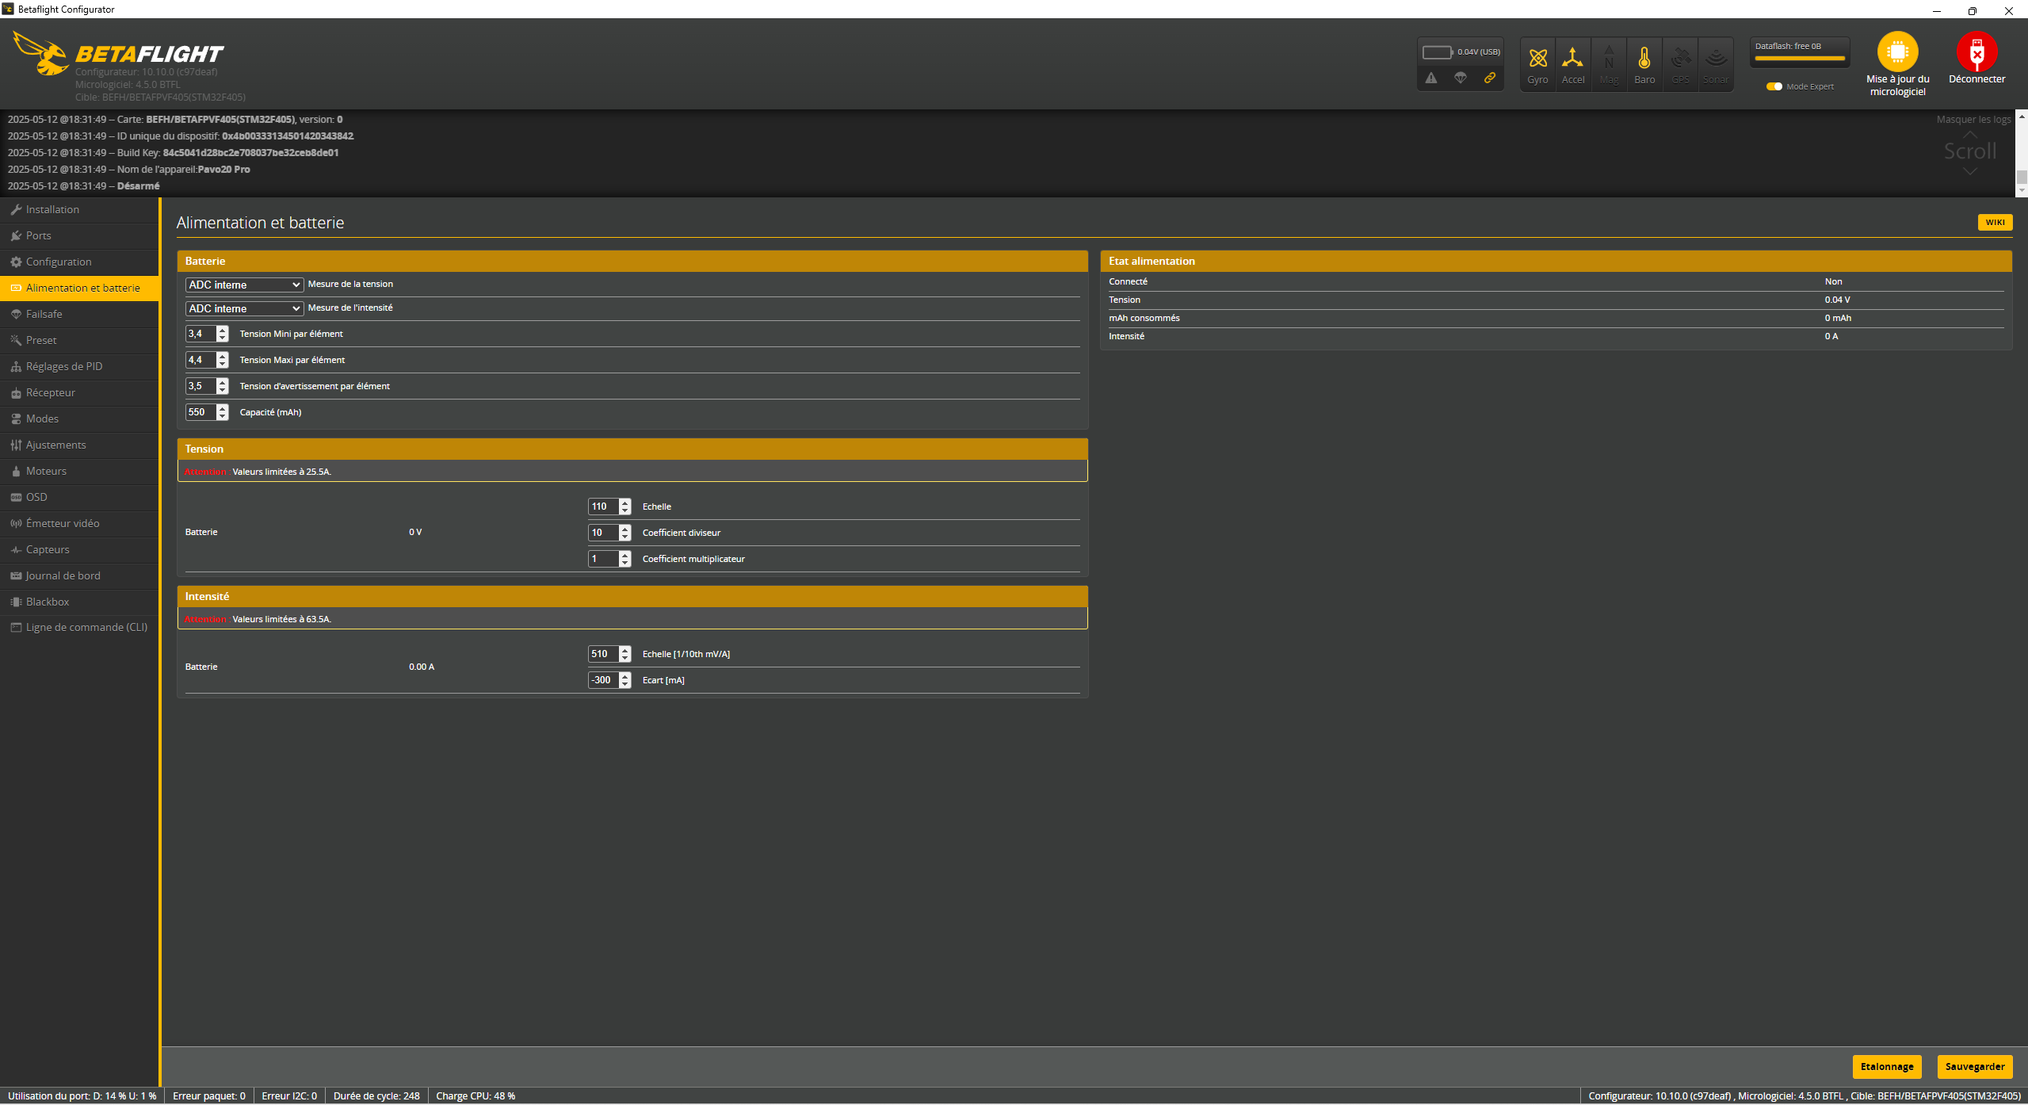Click the firmware update chip icon
This screenshot has width=2028, height=1105.
(x=1897, y=52)
